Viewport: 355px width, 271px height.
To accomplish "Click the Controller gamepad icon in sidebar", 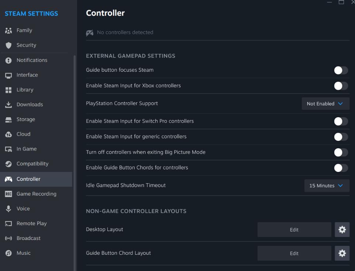I will (8, 179).
